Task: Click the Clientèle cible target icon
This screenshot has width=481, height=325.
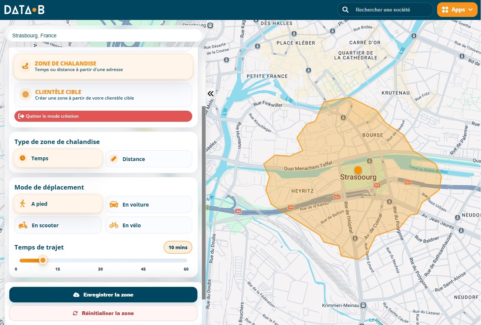Action: click(25, 94)
